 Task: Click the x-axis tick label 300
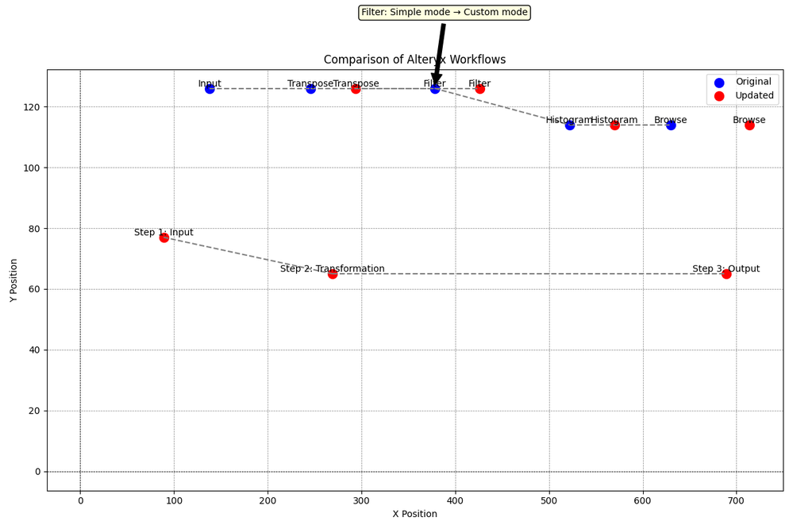[362, 500]
